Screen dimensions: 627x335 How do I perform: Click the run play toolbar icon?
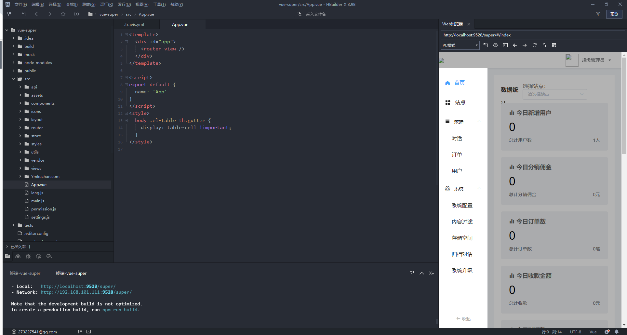[76, 14]
